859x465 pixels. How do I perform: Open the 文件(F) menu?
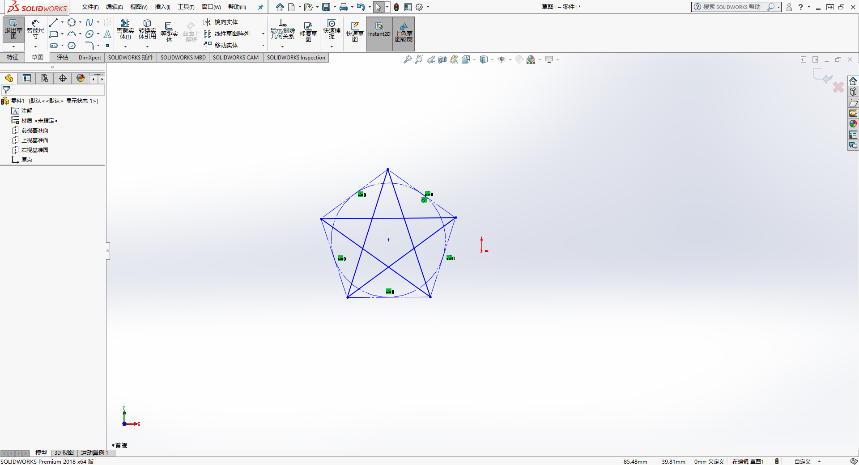tap(90, 7)
